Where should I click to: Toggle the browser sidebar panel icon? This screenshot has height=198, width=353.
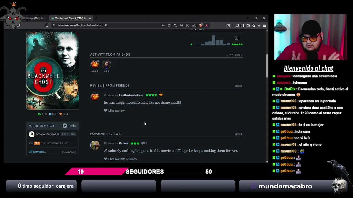(242, 26)
